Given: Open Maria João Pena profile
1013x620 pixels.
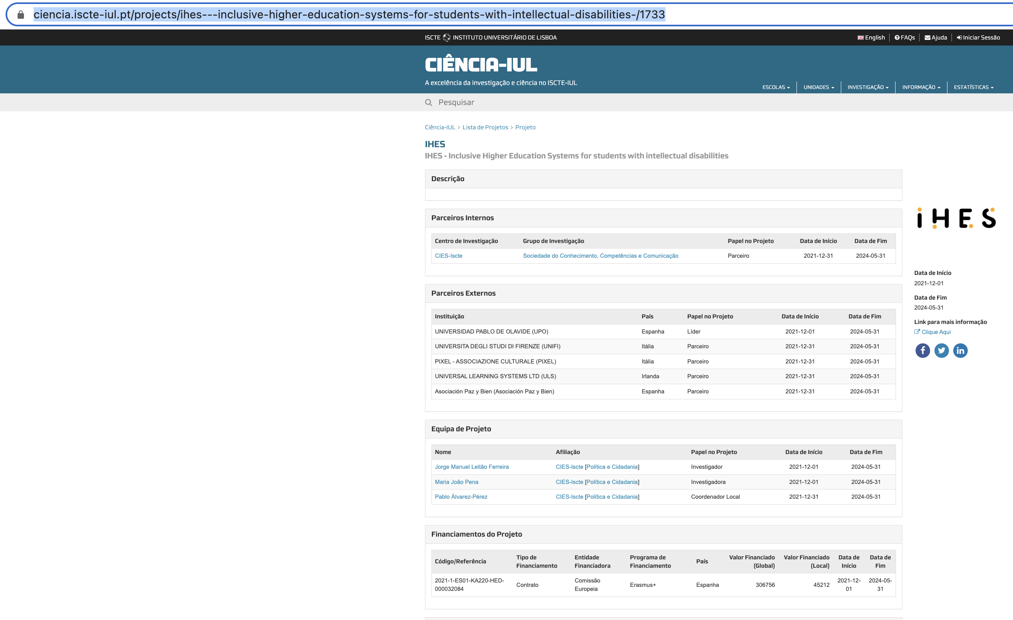Looking at the screenshot, I should tap(456, 482).
